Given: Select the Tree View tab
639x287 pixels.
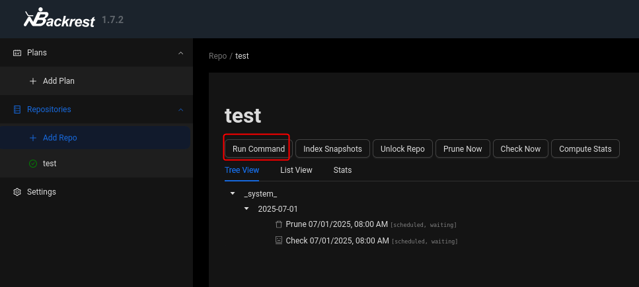Looking at the screenshot, I should coord(242,170).
